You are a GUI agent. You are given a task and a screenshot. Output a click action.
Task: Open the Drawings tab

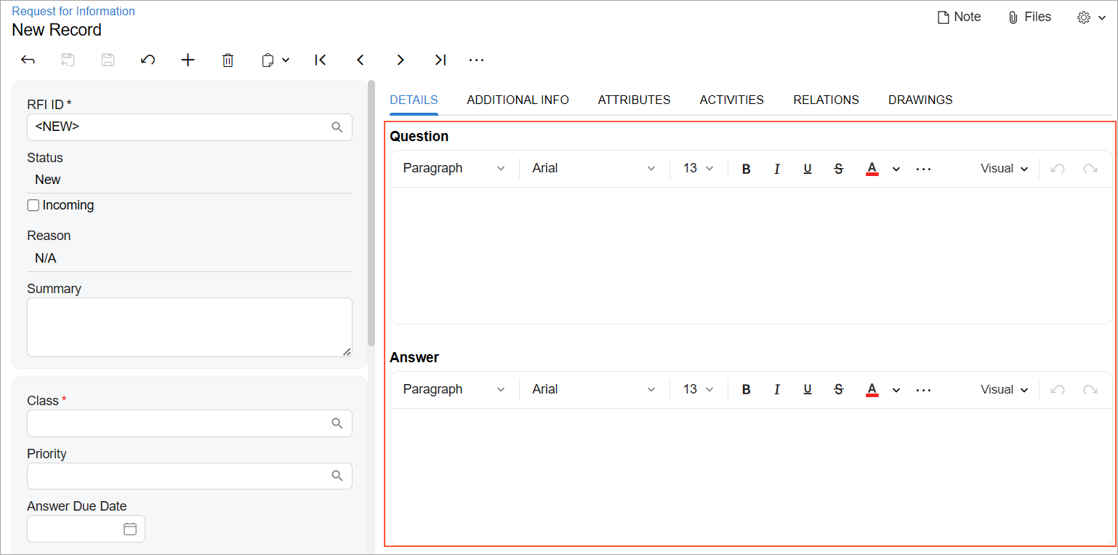point(920,100)
